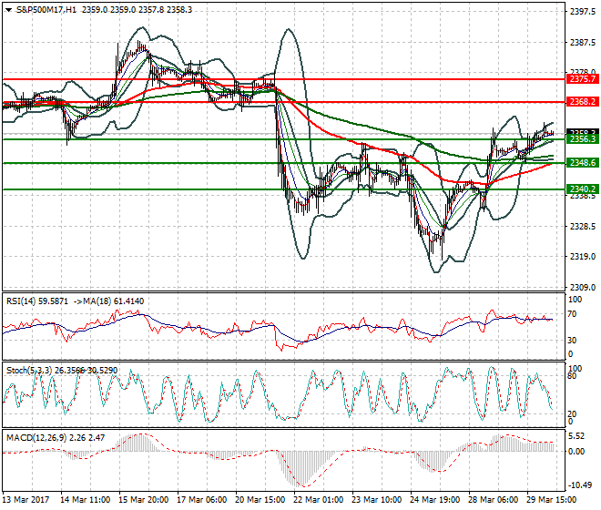Click the RSI(14) indicator label

point(20,301)
